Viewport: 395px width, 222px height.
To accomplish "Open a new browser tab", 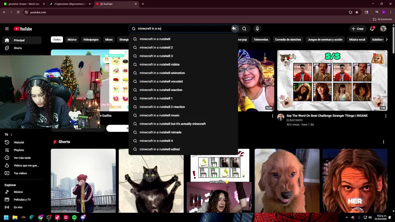I will (x=143, y=4).
